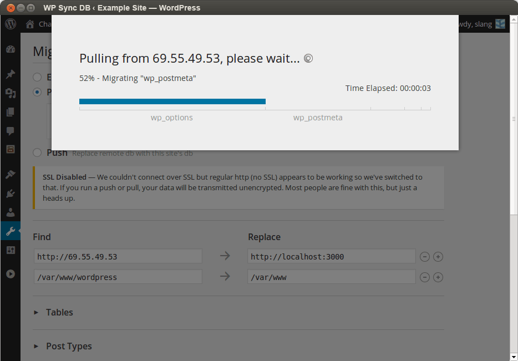518x361 pixels.
Task: Click the Find field with /var/www/wordpress
Action: (118, 277)
